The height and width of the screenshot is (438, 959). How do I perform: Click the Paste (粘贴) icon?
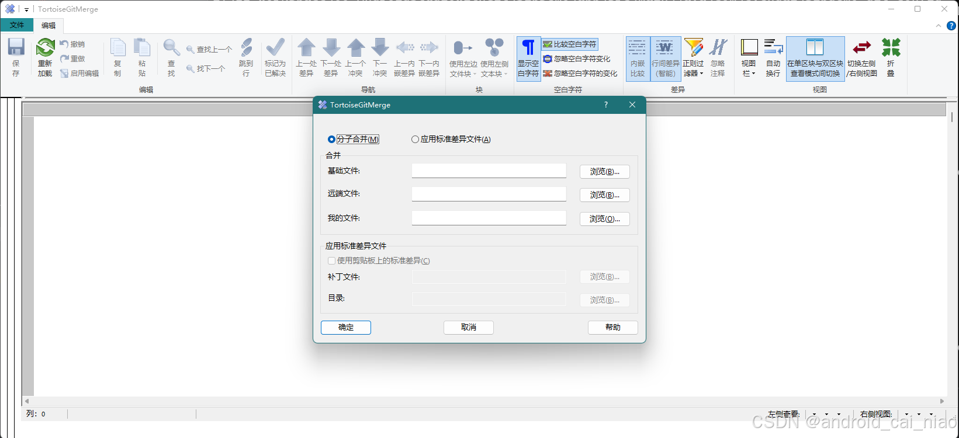pos(142,48)
